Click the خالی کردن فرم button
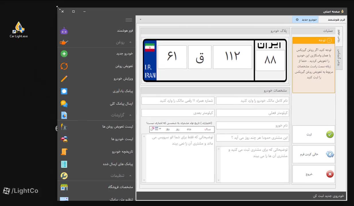Viewport: 354px width, 206px height. 313,154
